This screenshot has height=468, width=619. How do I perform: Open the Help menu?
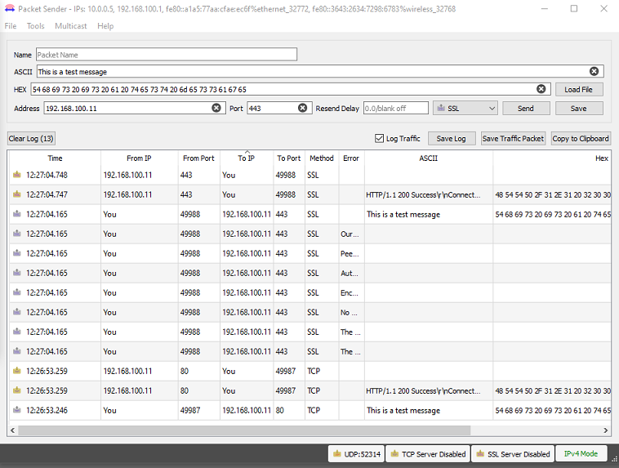[105, 25]
